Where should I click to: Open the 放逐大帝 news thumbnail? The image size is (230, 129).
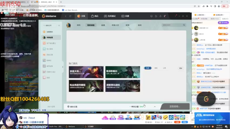coord(86,72)
